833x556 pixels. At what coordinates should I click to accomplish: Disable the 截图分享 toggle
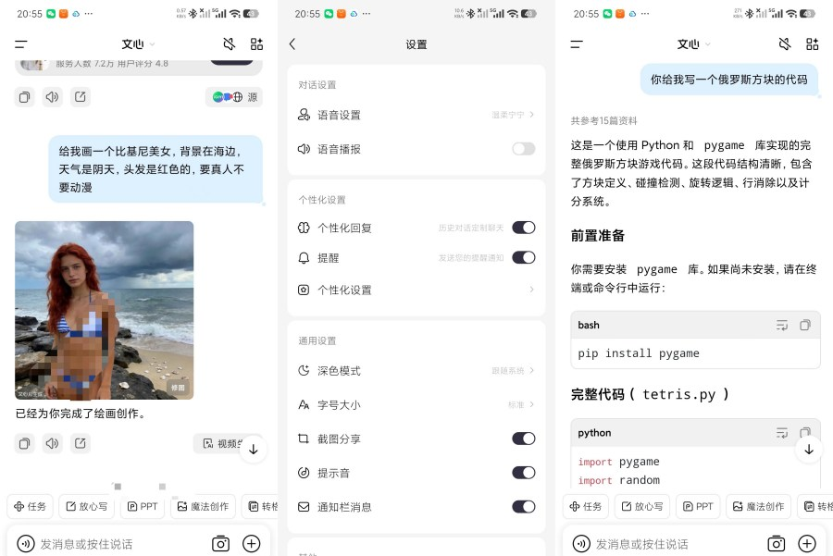coord(523,439)
